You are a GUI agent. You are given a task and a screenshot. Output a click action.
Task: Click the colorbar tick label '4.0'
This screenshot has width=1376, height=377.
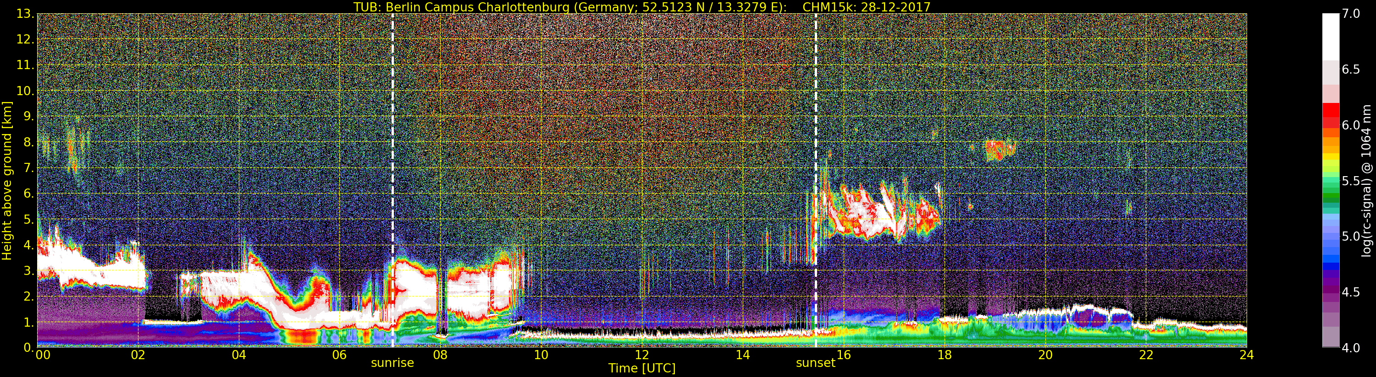tap(1351, 348)
